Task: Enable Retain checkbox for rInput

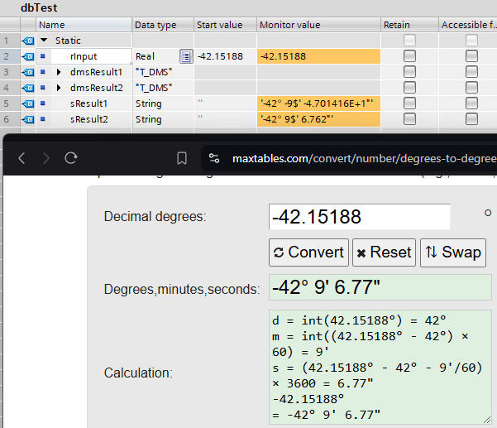Action: click(x=409, y=56)
